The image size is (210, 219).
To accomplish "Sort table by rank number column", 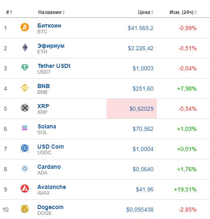I will click(9, 12).
